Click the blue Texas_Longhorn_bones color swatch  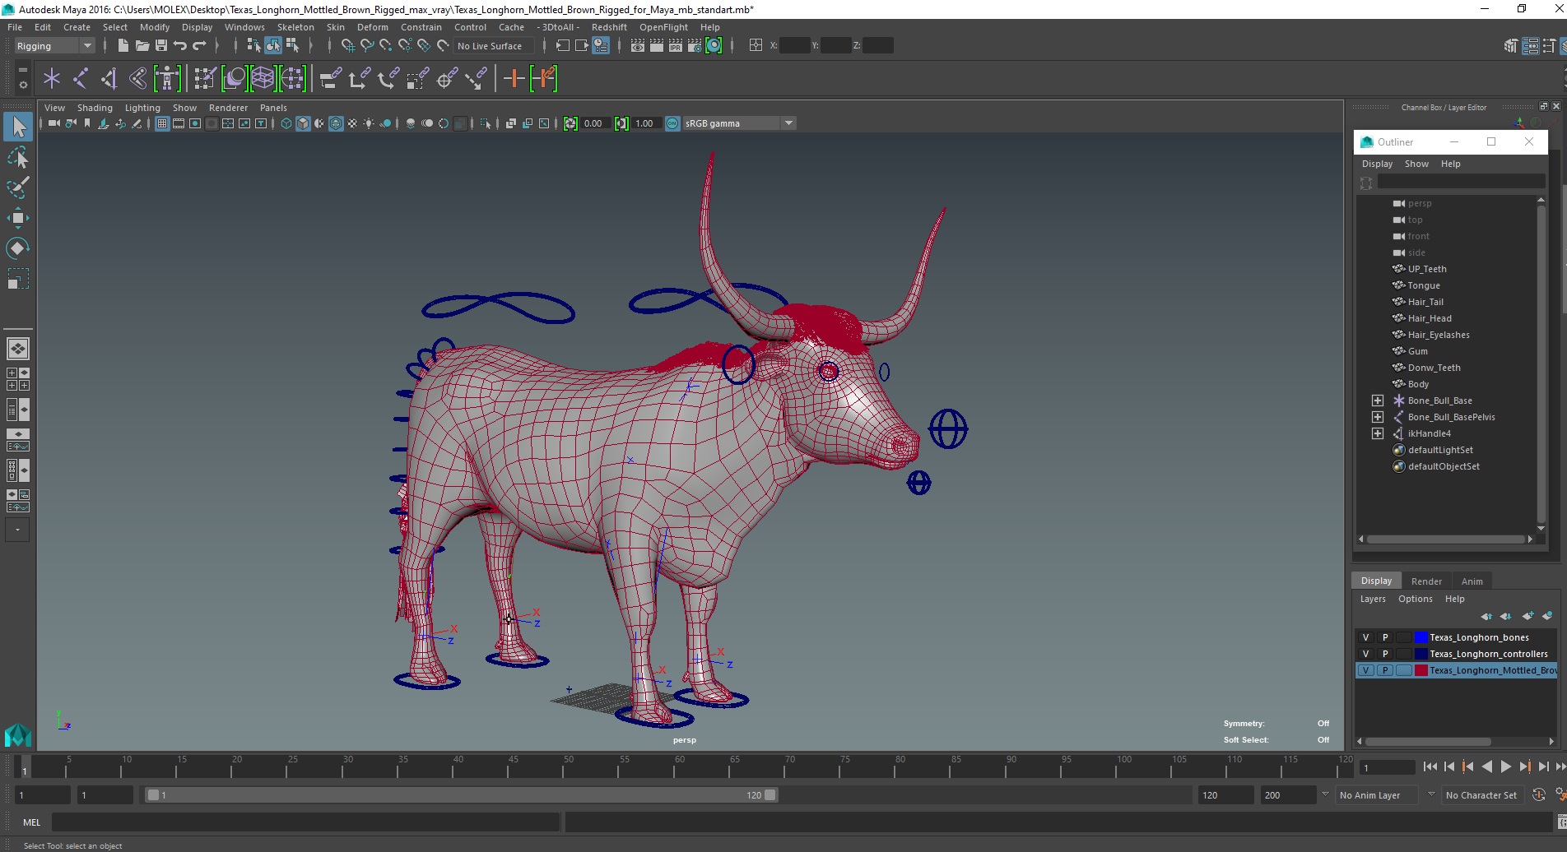coord(1421,637)
